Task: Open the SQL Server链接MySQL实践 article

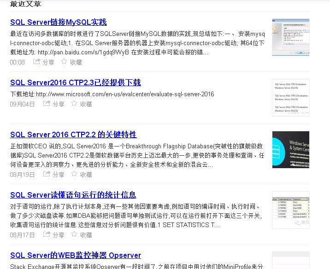Action: click(x=59, y=22)
